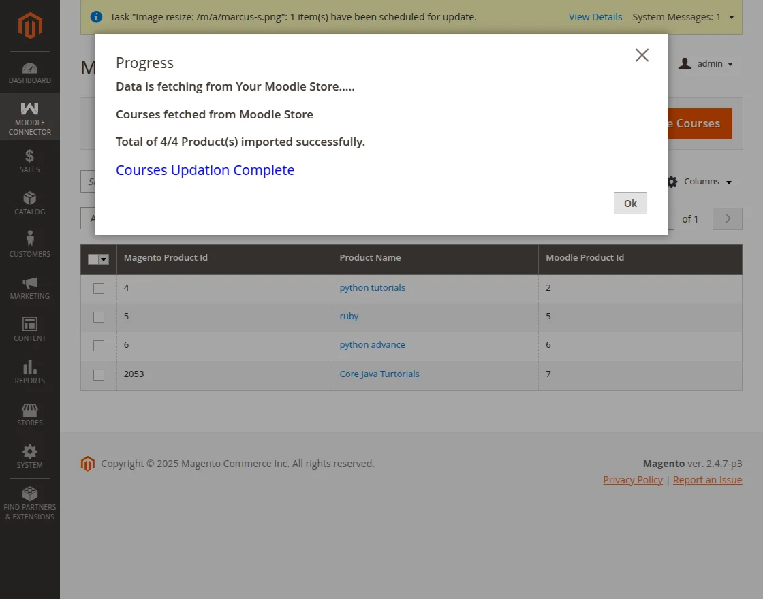The width and height of the screenshot is (763, 599).
Task: Click the Magento logo in sidebar
Action: [30, 25]
